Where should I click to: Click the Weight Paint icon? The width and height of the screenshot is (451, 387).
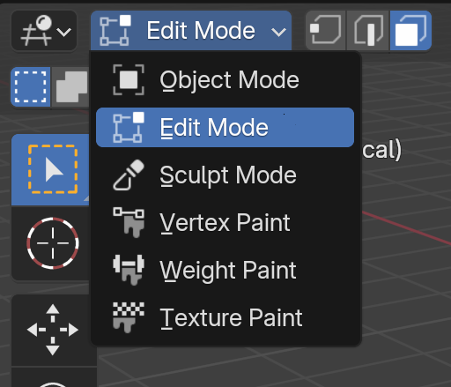129,270
